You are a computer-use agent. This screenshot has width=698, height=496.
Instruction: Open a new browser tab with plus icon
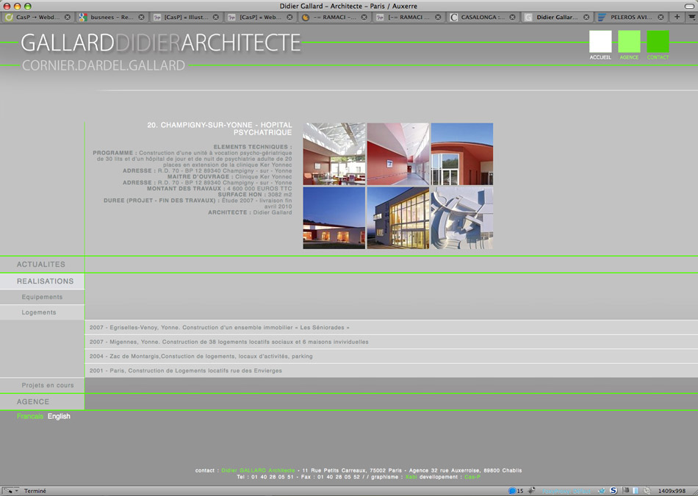click(677, 17)
